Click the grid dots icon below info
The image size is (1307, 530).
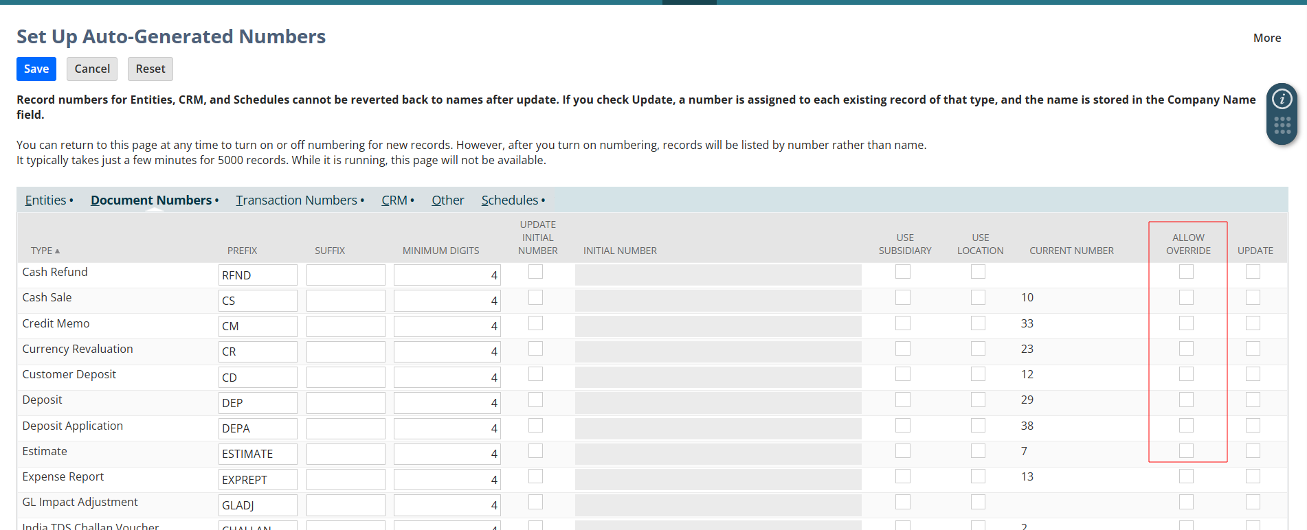pos(1282,126)
